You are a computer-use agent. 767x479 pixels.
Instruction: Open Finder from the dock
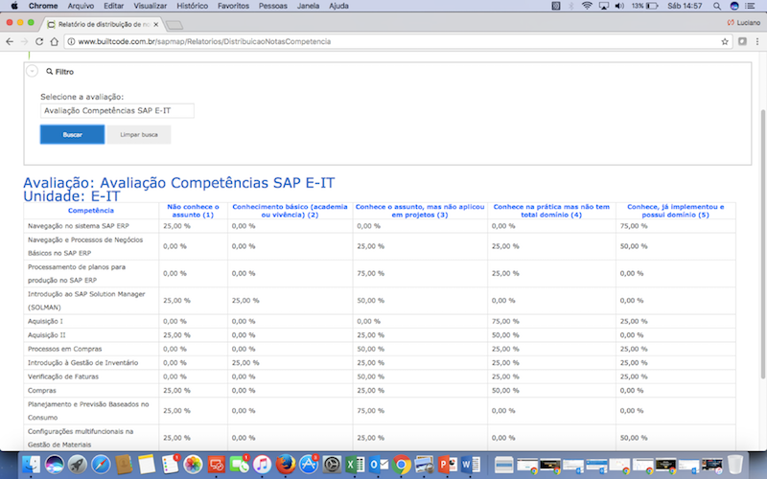coord(31,464)
